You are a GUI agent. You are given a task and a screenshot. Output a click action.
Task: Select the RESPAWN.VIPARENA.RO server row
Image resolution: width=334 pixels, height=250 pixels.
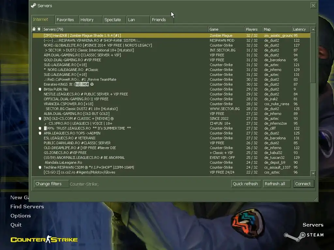(x=171, y=40)
